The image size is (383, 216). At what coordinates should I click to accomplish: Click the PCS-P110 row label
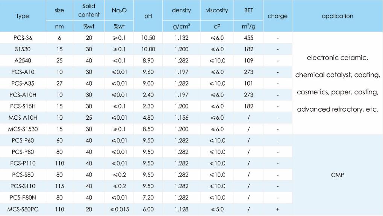click(23, 163)
